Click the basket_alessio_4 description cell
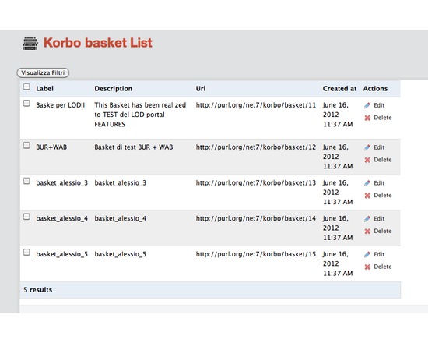428x343 pixels. pos(121,218)
